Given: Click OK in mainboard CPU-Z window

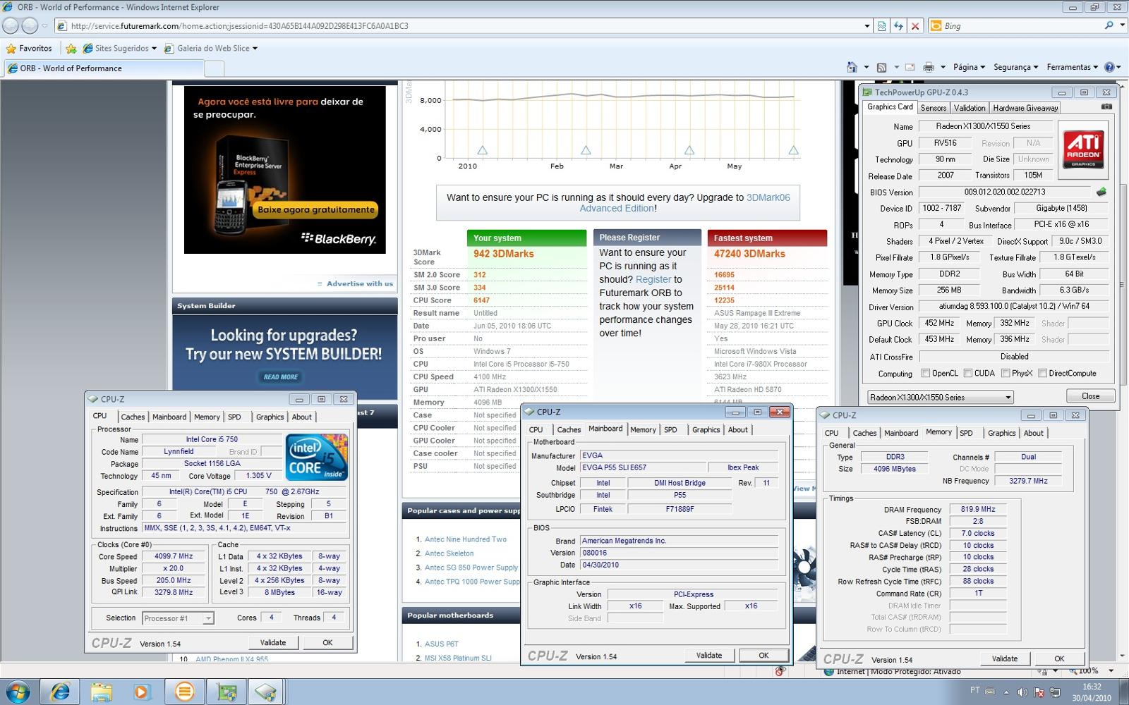Looking at the screenshot, I should pyautogui.click(x=763, y=655).
